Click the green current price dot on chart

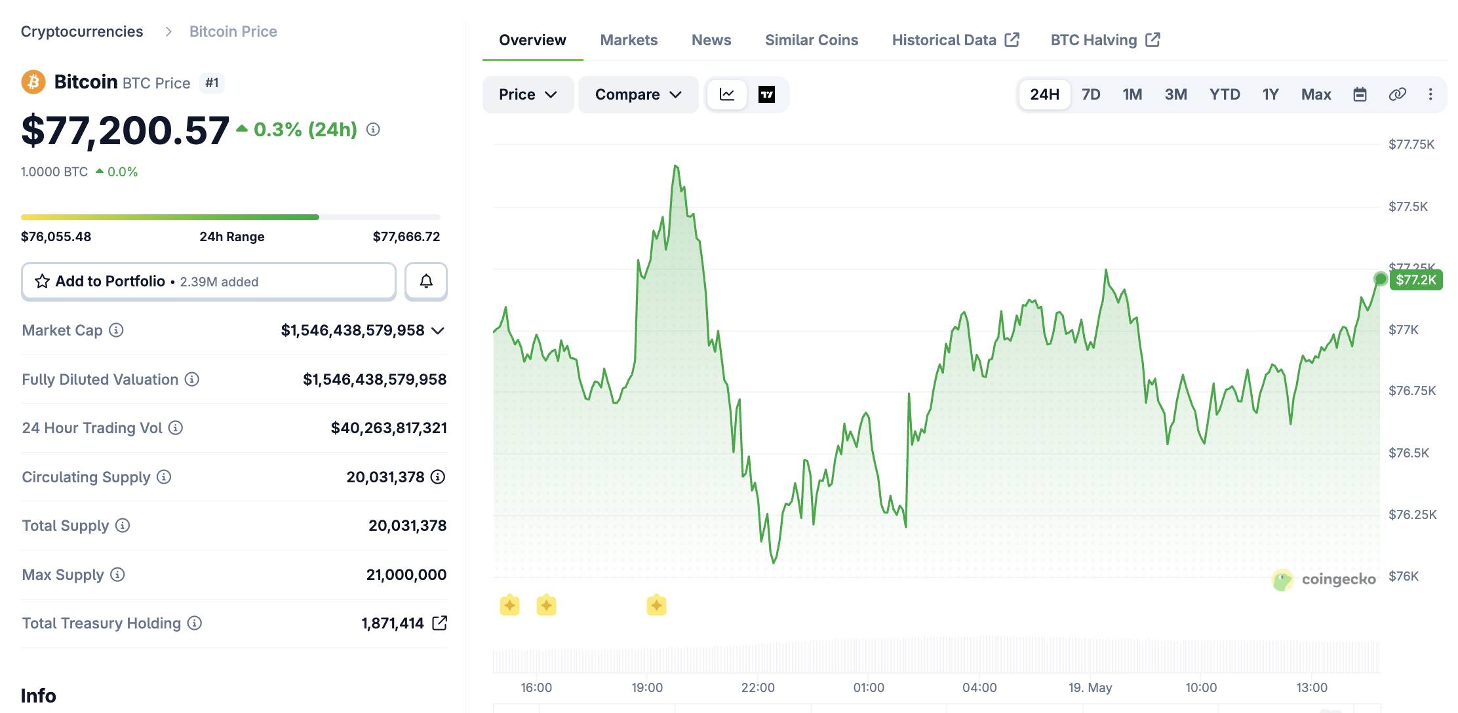(x=1381, y=279)
